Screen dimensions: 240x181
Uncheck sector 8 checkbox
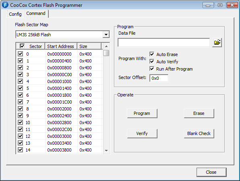tap(20, 109)
